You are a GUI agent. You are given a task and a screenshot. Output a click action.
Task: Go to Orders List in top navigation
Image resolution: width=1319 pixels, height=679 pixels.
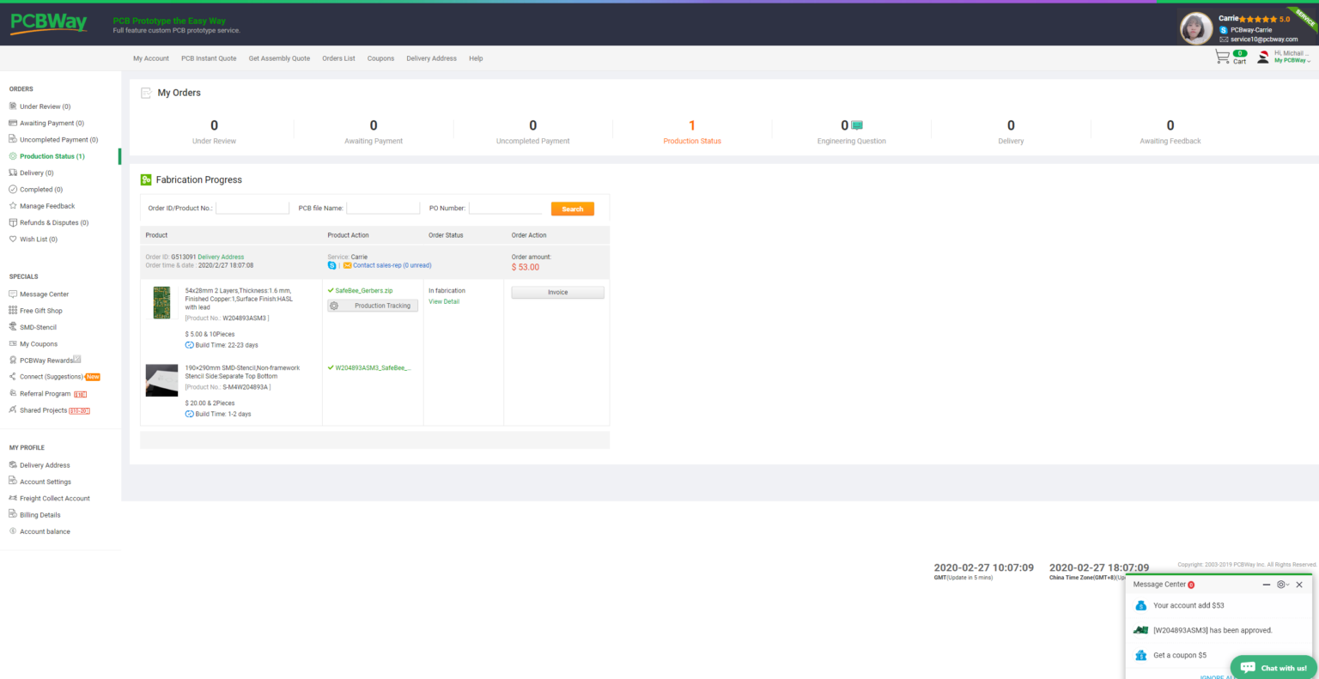coord(338,58)
